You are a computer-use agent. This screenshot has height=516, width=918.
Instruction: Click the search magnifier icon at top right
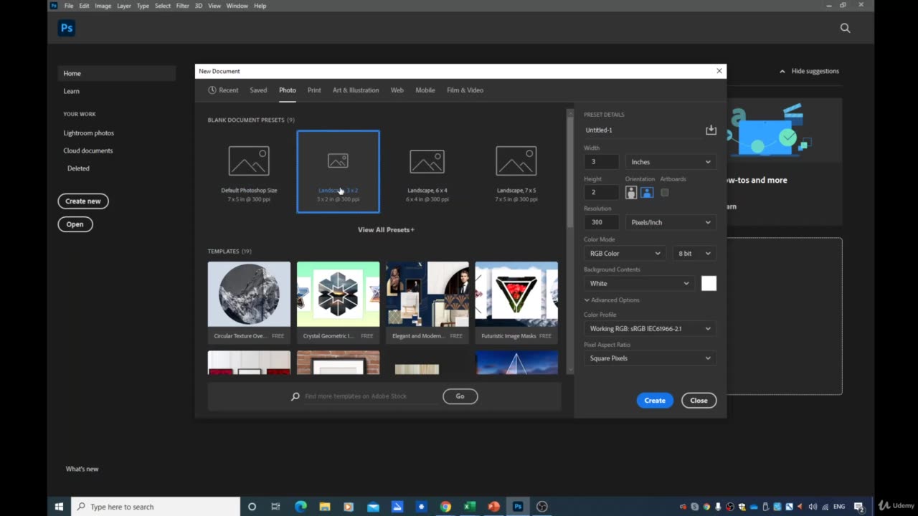click(x=845, y=28)
